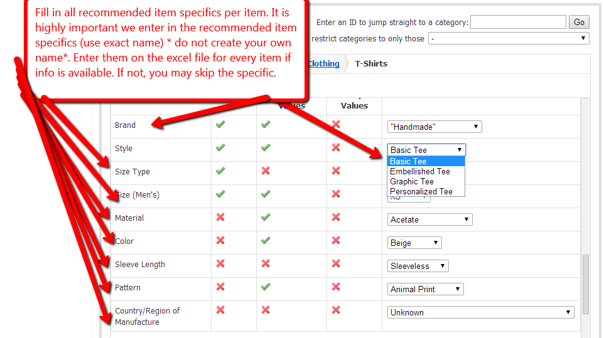604x338 pixels.
Task: Click the first green checkmark in Style row
Action: pyautogui.click(x=220, y=148)
